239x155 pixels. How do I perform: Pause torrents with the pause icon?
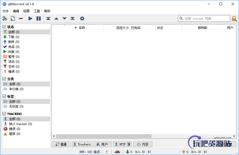pos(39,18)
